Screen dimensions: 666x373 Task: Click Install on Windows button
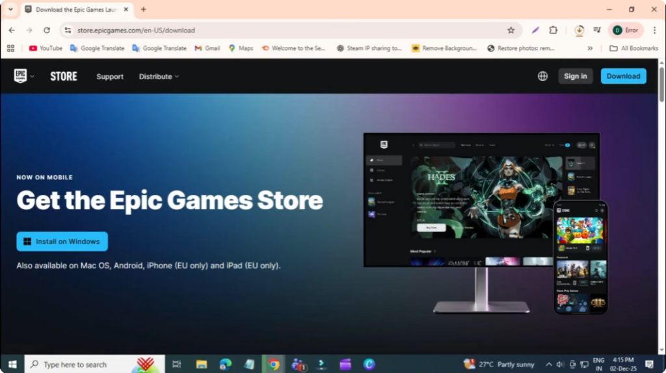click(62, 241)
